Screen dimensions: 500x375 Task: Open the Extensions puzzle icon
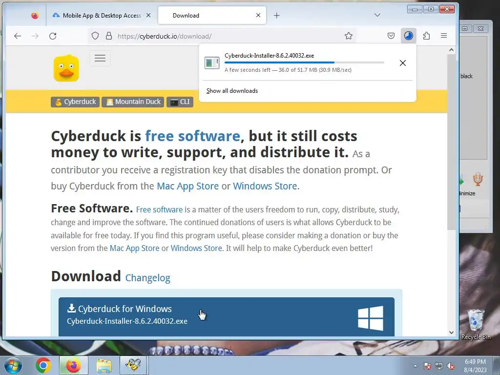click(426, 36)
